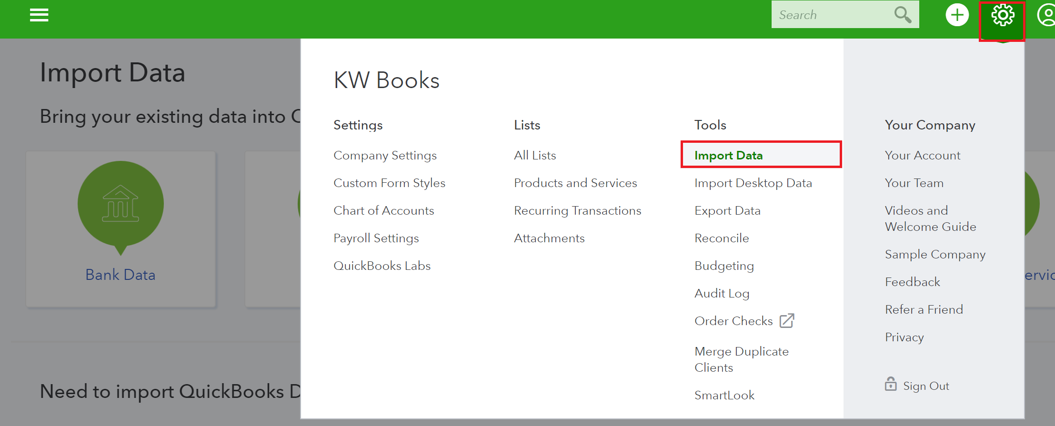The image size is (1055, 426).
Task: Open Reconcile tool
Action: (722, 238)
